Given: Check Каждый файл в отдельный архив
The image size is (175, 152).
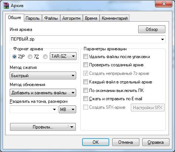Looking at the screenshot, I should click(85, 82).
